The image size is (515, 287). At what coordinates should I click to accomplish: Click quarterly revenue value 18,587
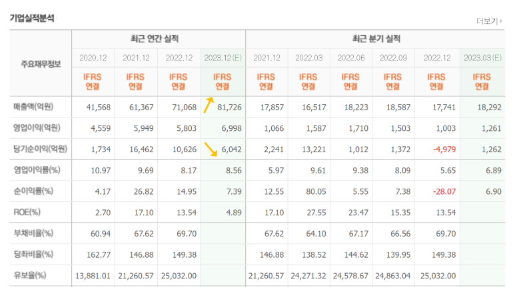click(x=398, y=107)
